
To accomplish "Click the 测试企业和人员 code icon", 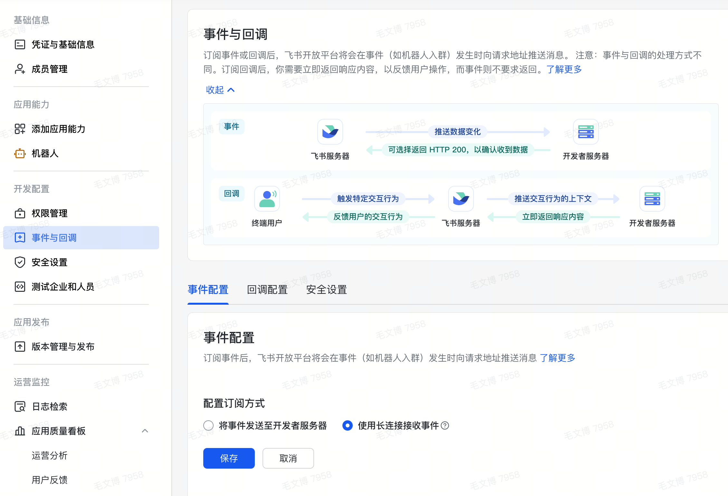I will coord(20,287).
